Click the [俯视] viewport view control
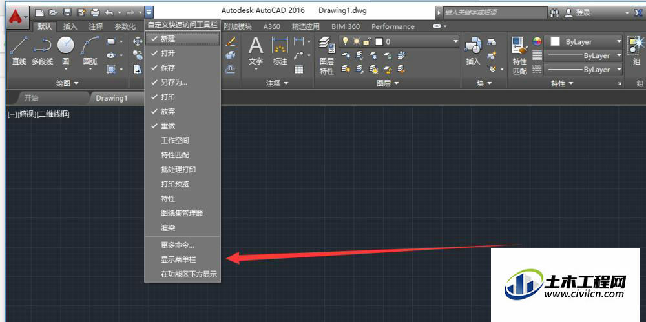Image resolution: width=646 pixels, height=322 pixels. (26, 114)
